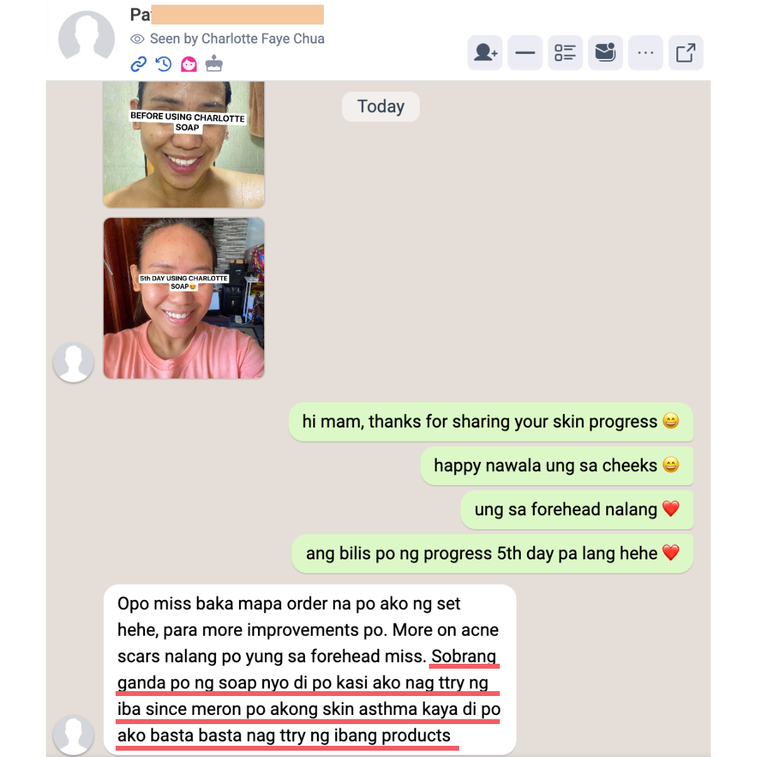This screenshot has height=757, width=757.
Task: Select the happy nawala ung sa cheeks message
Action: click(x=557, y=465)
